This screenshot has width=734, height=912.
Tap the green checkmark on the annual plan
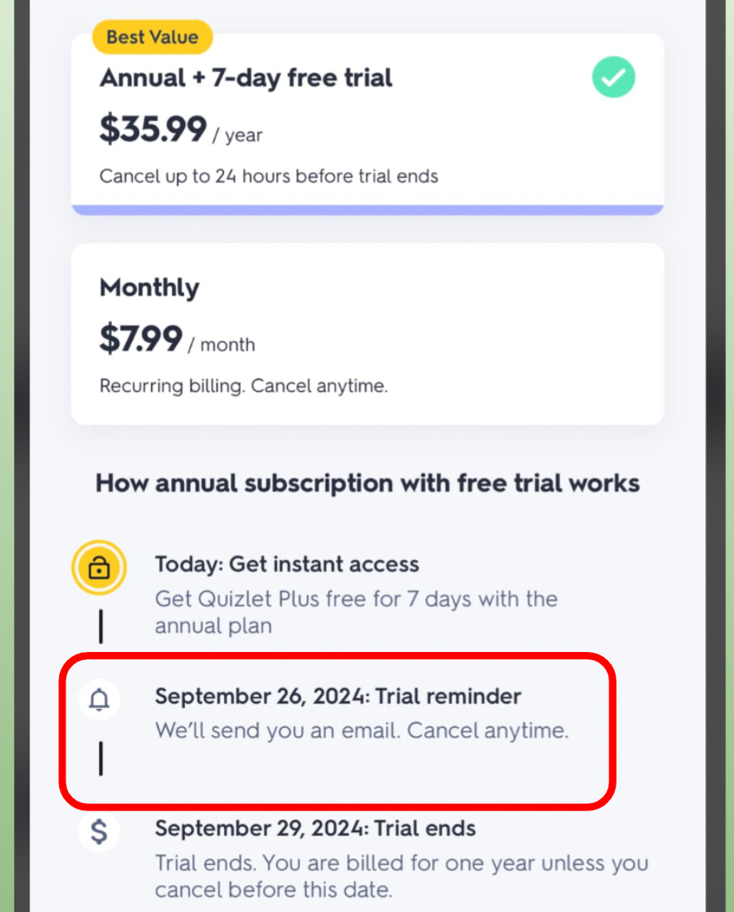coord(613,77)
